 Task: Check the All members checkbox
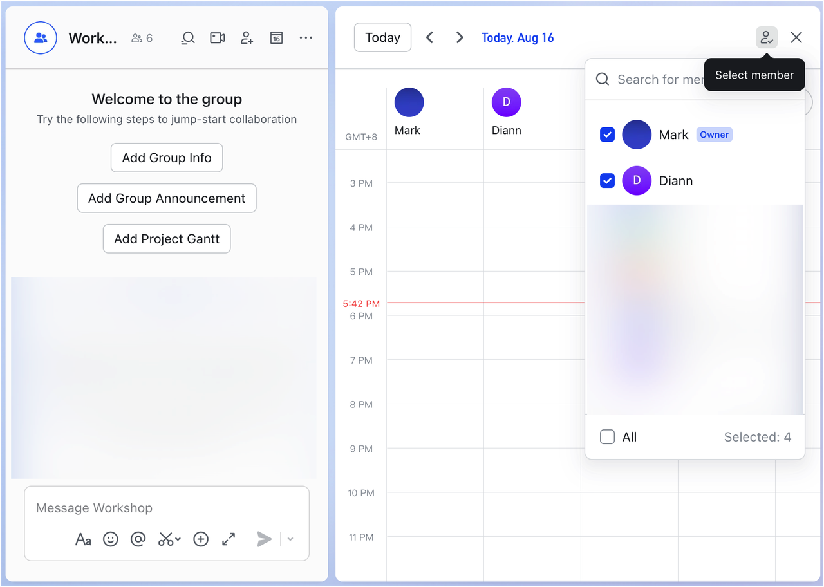[x=607, y=437]
